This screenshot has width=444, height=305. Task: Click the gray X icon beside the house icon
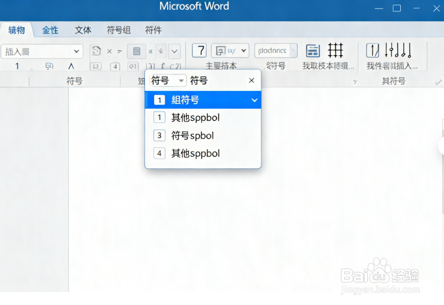pos(109,51)
